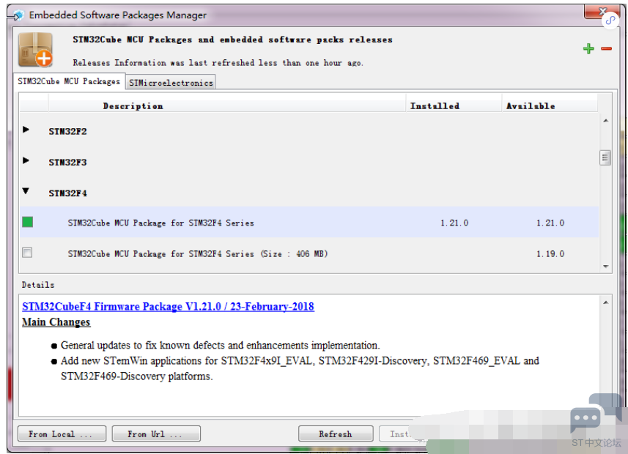Image resolution: width=628 pixels, height=454 pixels.
Task: Toggle the green checkbox for version 1.21.0
Action: [28, 222]
